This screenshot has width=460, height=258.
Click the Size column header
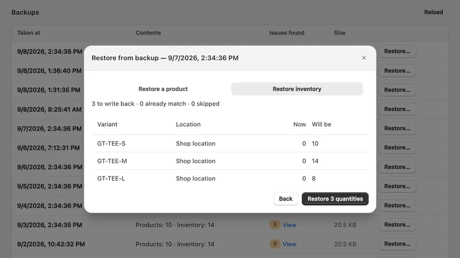tap(339, 33)
